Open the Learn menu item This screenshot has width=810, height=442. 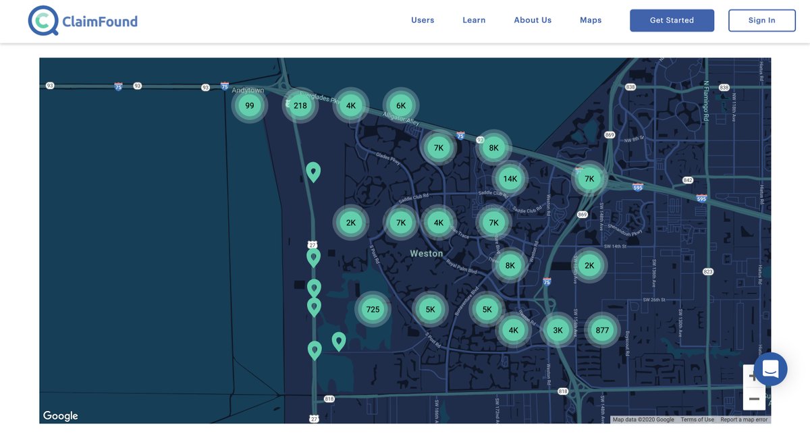coord(474,20)
